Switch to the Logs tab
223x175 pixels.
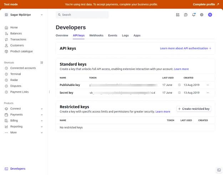pyautogui.click(x=125, y=36)
